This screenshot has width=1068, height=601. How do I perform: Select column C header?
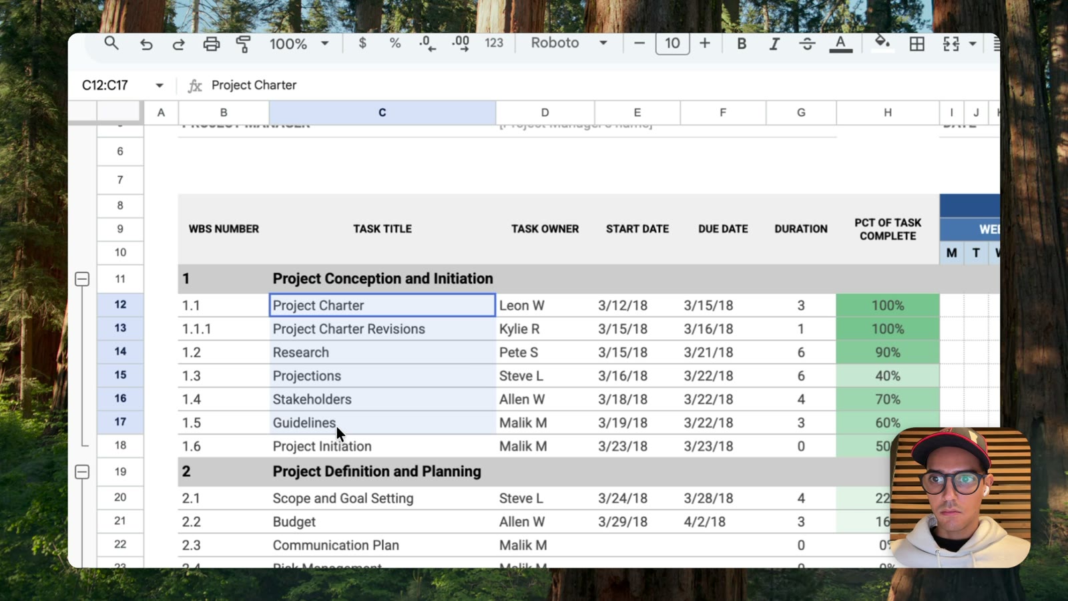tap(382, 113)
